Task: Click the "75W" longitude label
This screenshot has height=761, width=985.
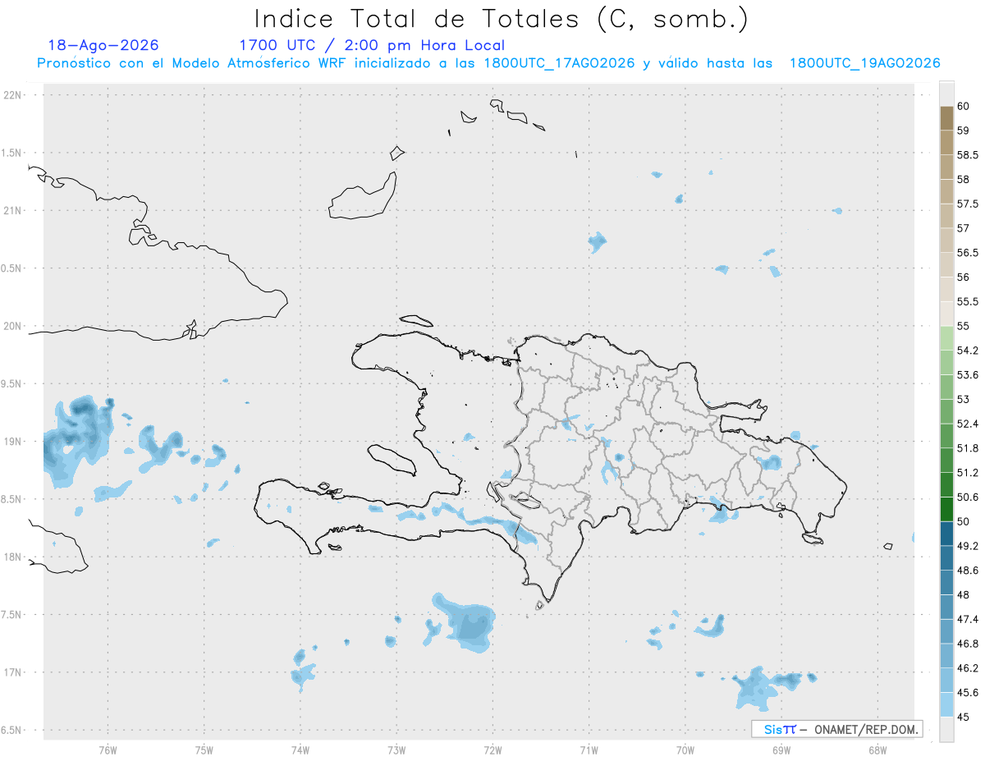Action: click(204, 750)
